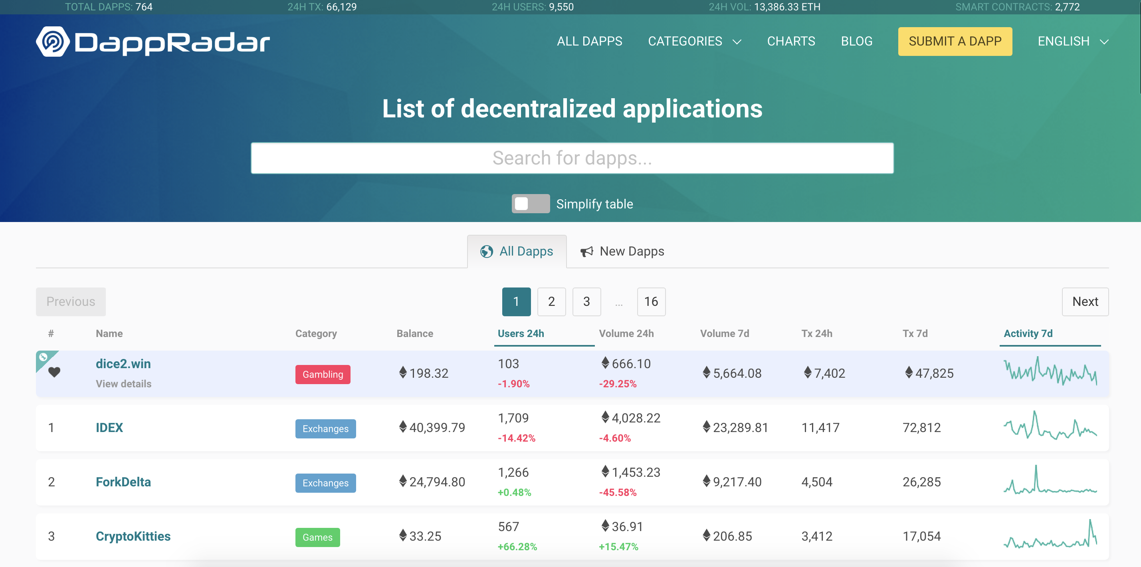This screenshot has height=567, width=1141.
Task: Toggle sorting on the Users 24h column
Action: [x=521, y=333]
